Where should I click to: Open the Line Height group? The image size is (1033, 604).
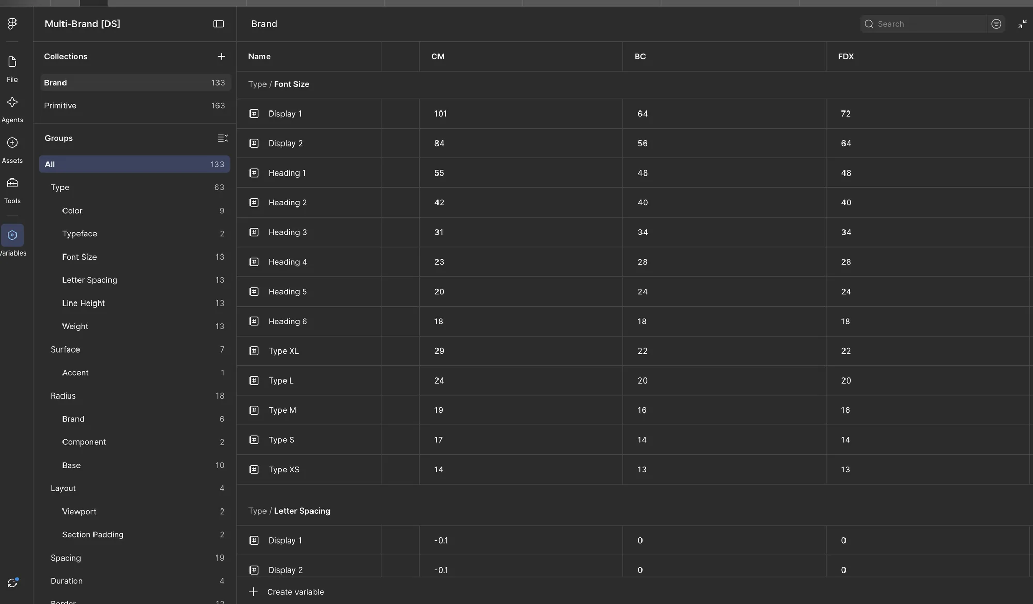tap(135, 304)
